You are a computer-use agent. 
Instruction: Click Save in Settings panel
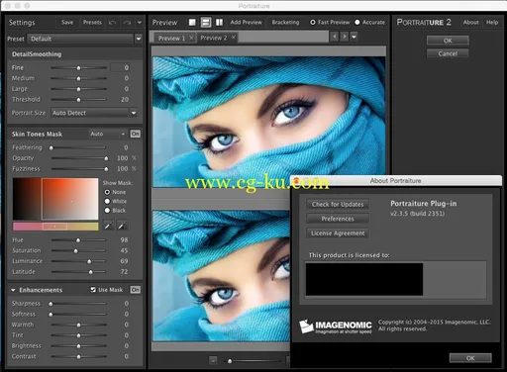pyautogui.click(x=67, y=23)
